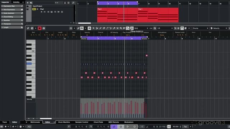
Task: Select the Mute X tool
Action: pyautogui.click(x=118, y=28)
